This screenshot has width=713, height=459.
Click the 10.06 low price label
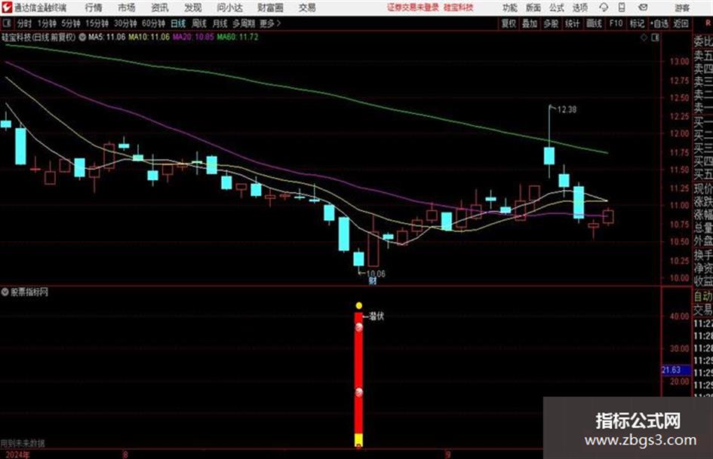tap(376, 274)
